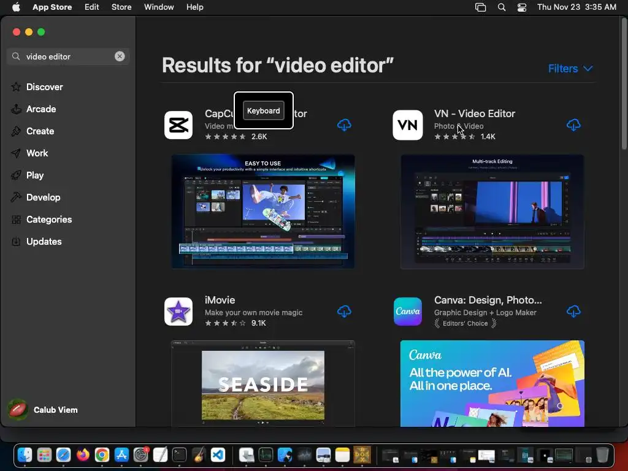Screen dimensions: 628x471
Task: Launch Firefox from the Dock
Action: [83, 455]
